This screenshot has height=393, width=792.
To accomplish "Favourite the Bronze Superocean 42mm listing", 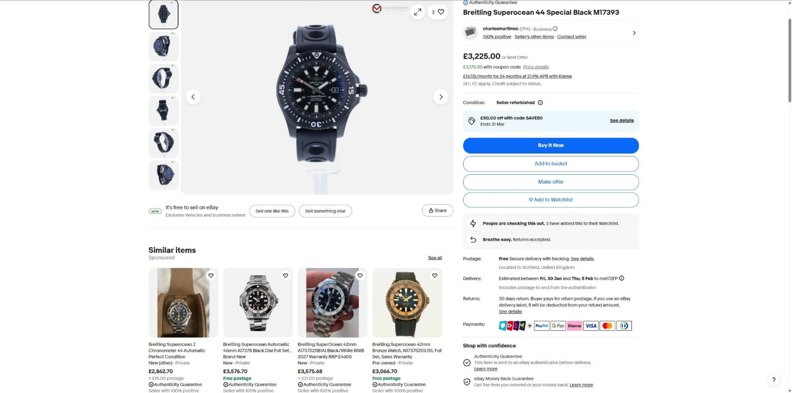I will tap(435, 275).
